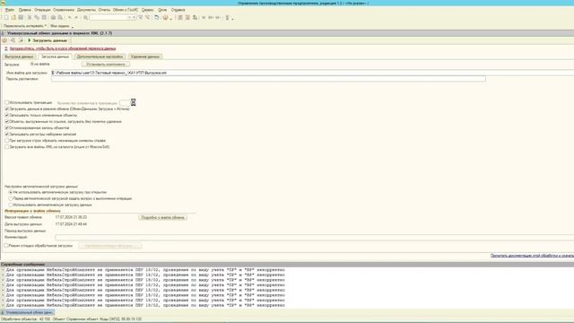Click the Open file icon in main toolbar

click(13, 17)
